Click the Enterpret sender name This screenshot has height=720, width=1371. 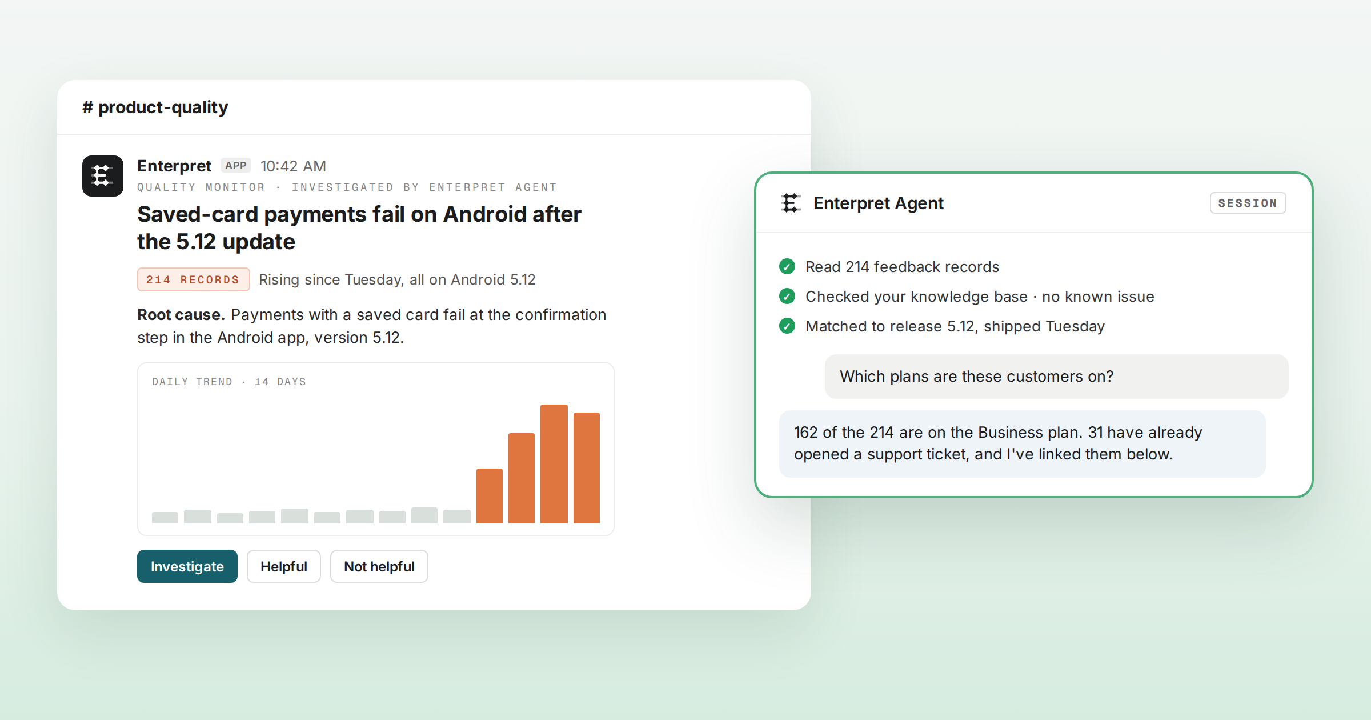(174, 166)
